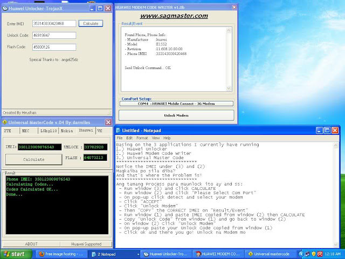Open the COM4 HUAWEI Mobile Connect port selector

tap(176, 104)
